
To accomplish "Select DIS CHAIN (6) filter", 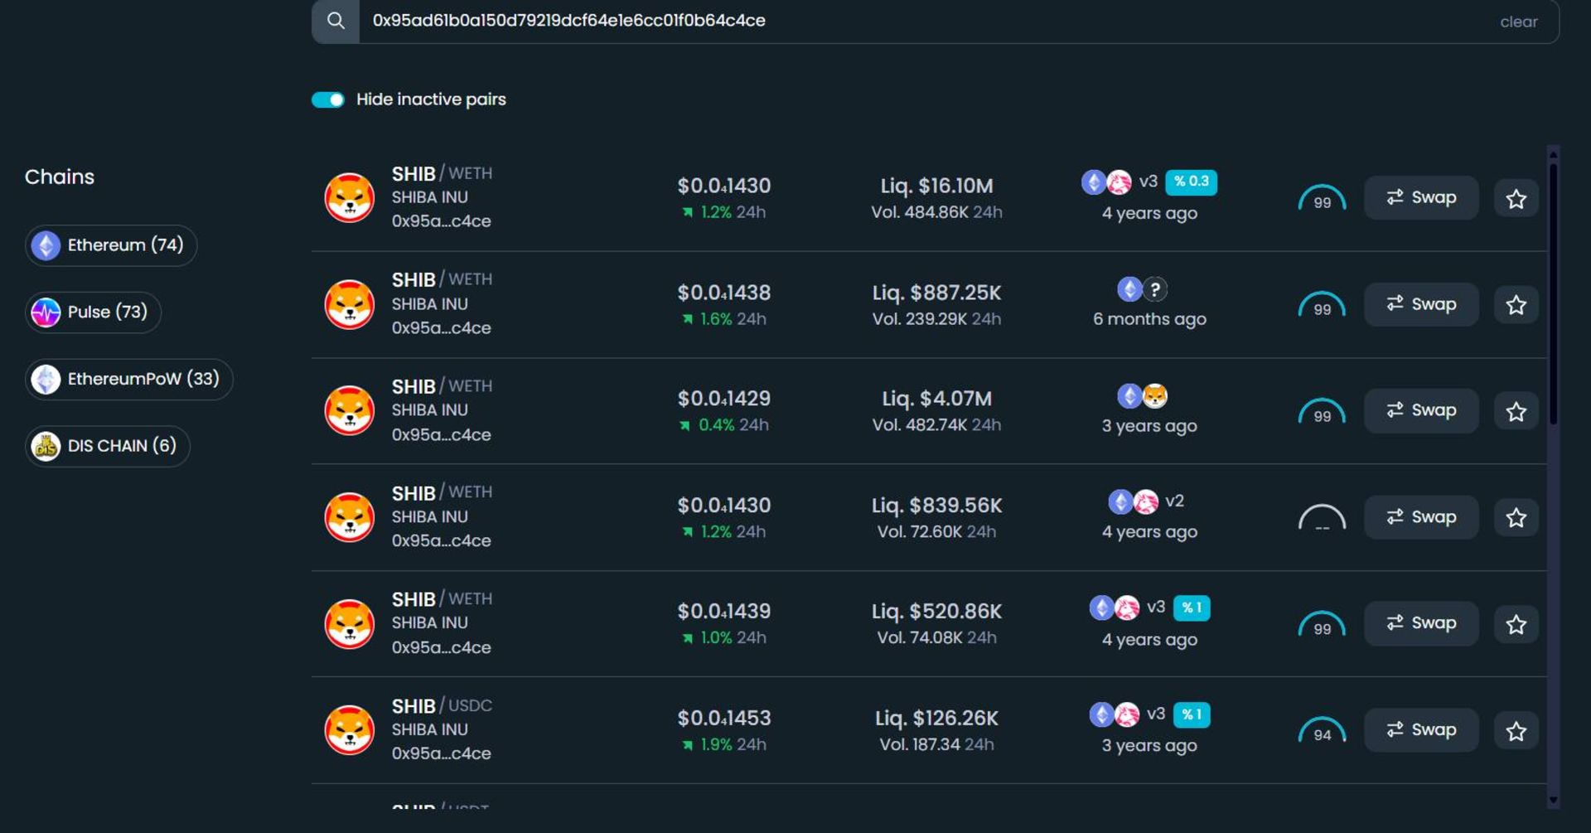I will coord(108,446).
